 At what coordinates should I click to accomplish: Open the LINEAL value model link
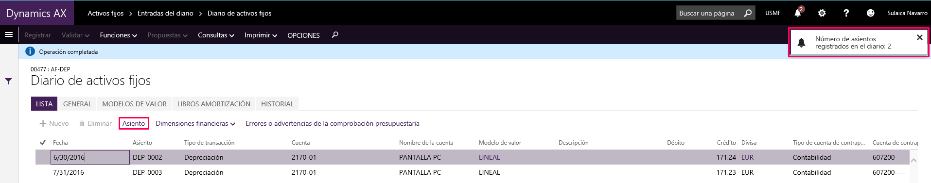(489, 157)
